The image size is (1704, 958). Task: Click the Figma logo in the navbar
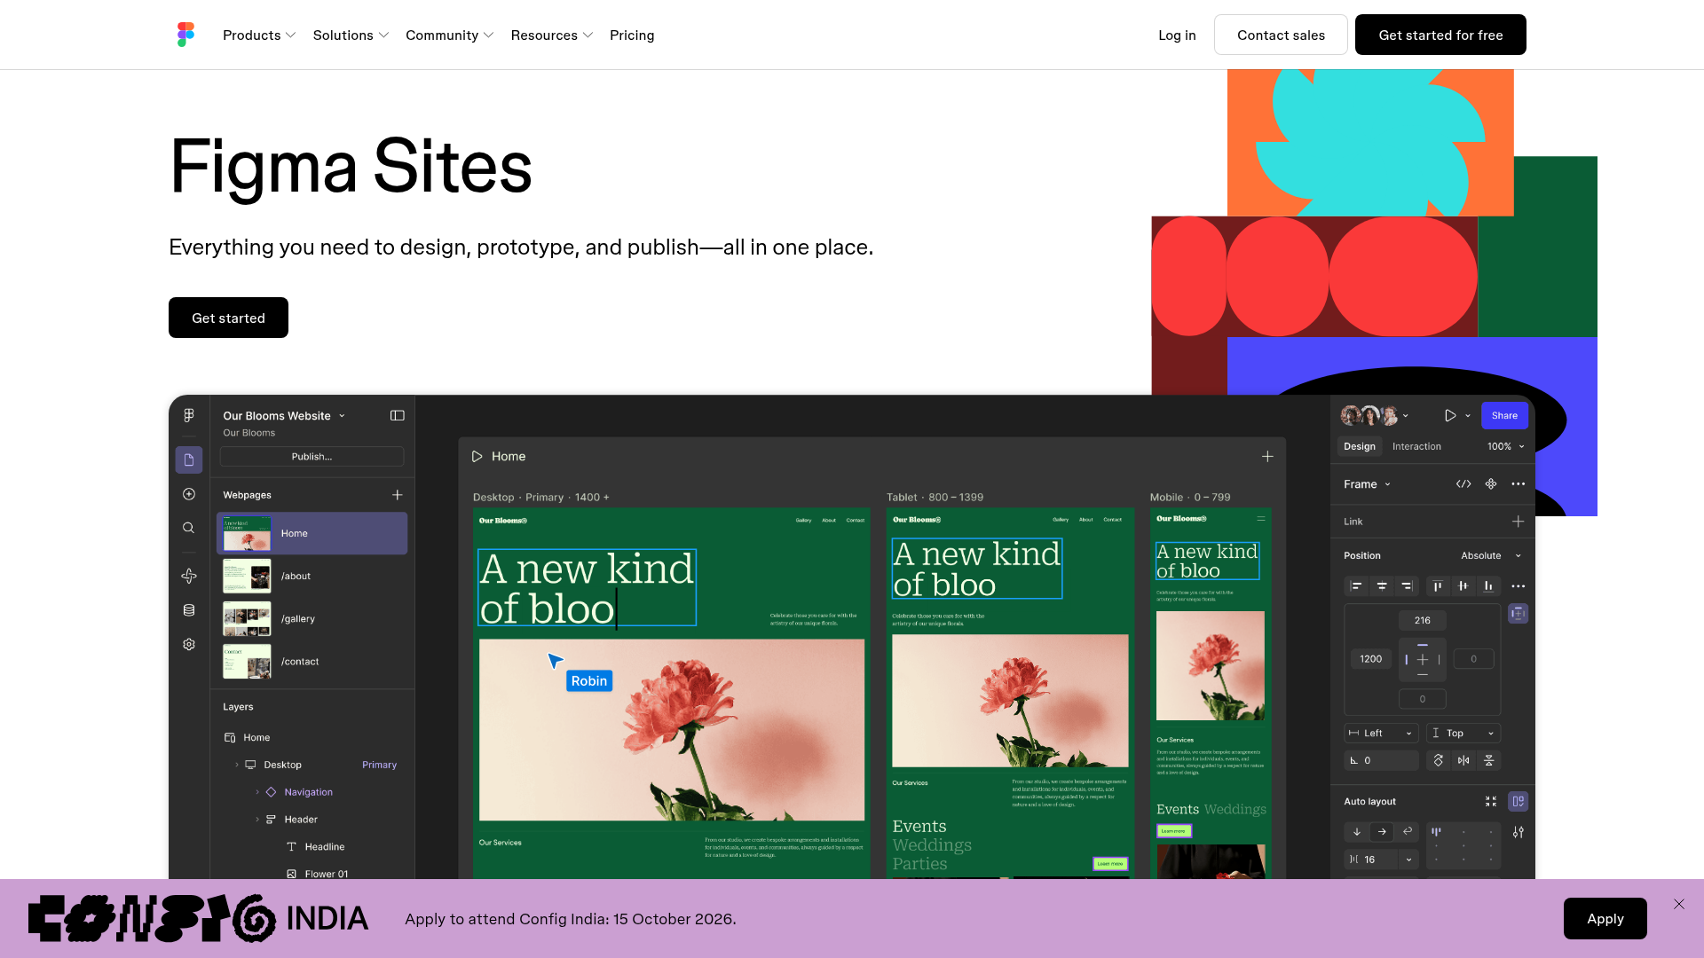(x=185, y=35)
